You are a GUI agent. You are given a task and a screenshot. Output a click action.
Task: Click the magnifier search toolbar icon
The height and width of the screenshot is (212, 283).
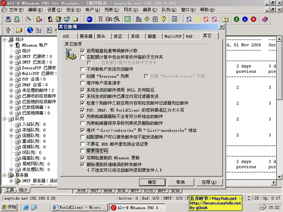pyautogui.click(x=117, y=19)
